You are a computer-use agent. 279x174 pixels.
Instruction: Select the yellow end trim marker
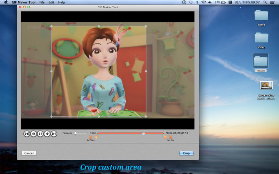click(x=165, y=137)
